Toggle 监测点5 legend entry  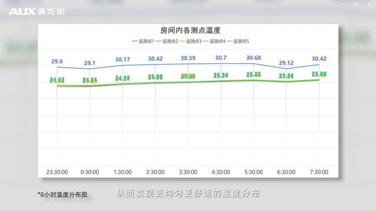click(x=238, y=41)
